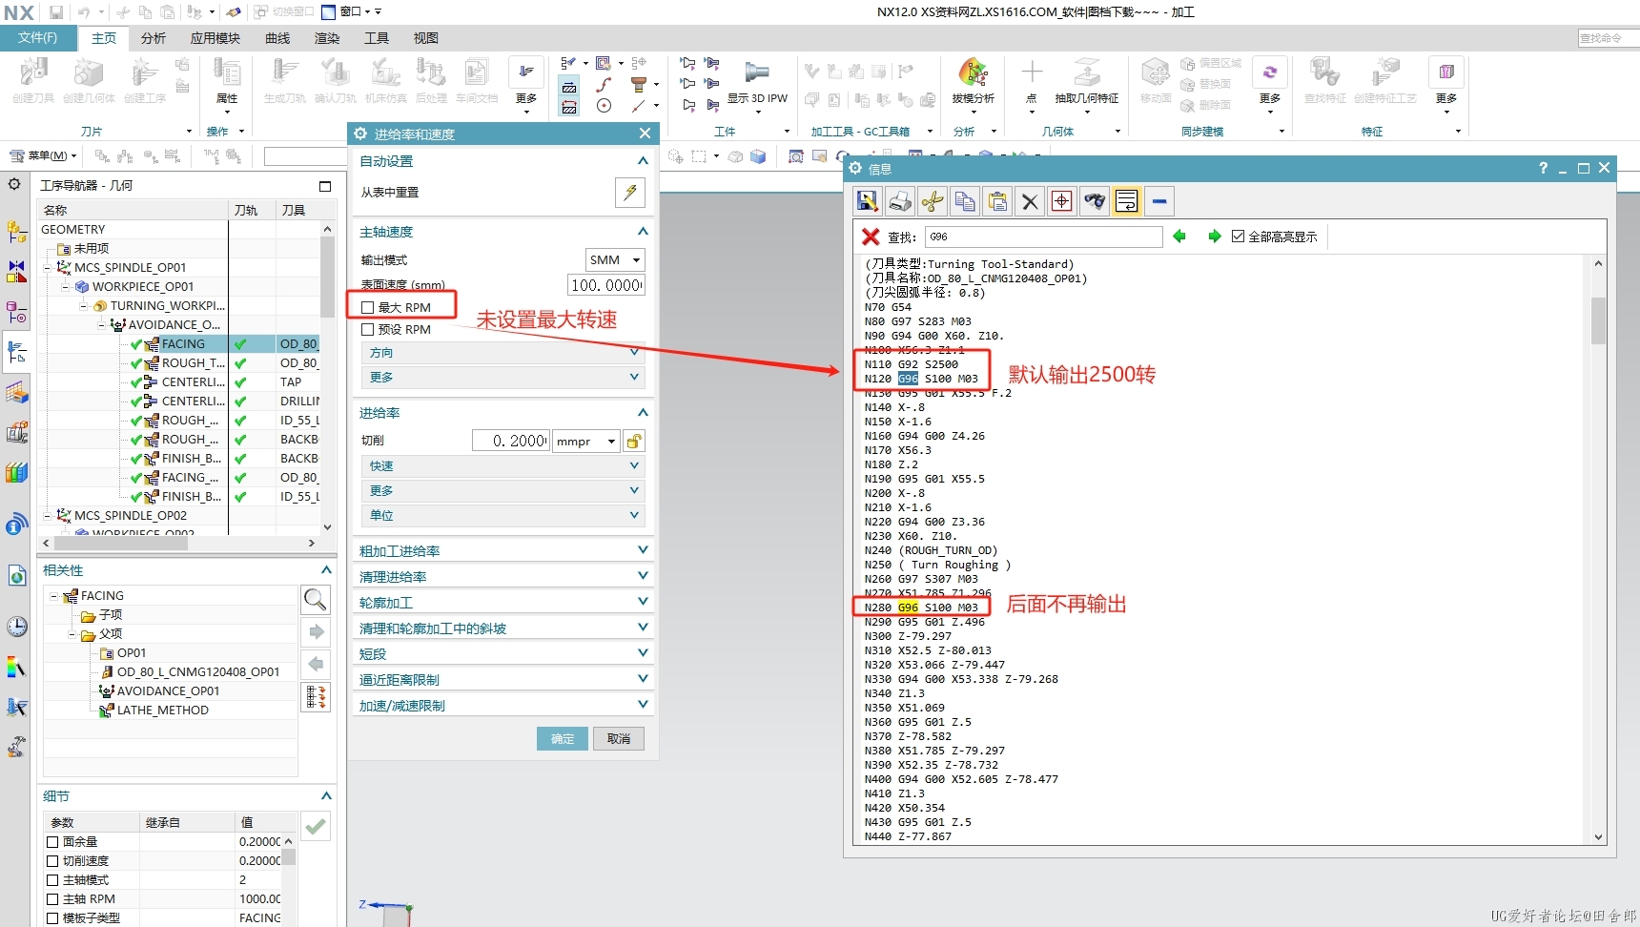Click the settings gear above the navigator sidebar
1640x927 pixels.
[14, 183]
